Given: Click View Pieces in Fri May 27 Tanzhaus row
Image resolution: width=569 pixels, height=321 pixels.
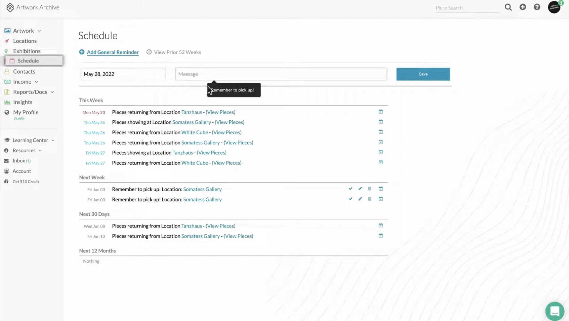Looking at the screenshot, I should [x=212, y=153].
